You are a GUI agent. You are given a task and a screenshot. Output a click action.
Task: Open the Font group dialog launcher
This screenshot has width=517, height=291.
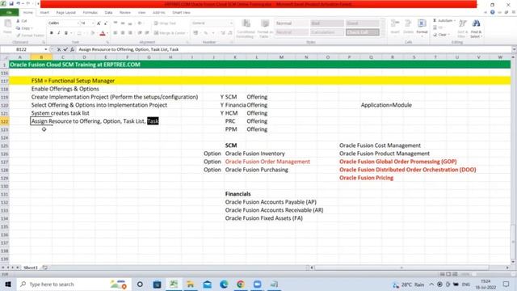[107, 42]
